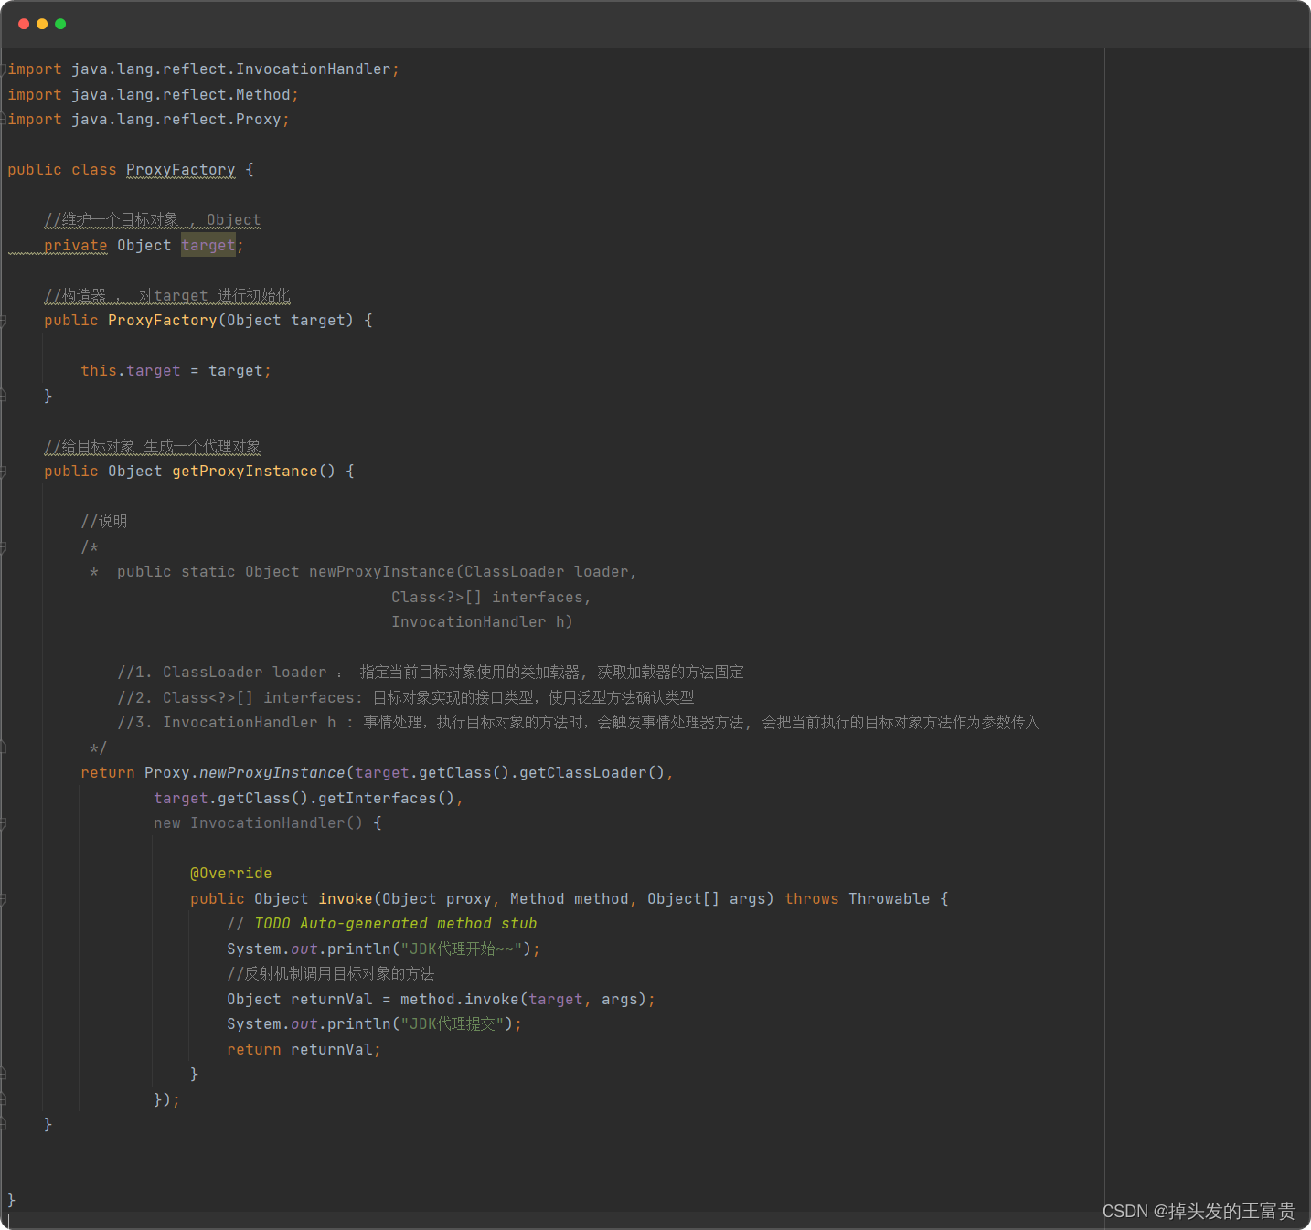The width and height of the screenshot is (1311, 1230).
Task: Collapse the imports fold marker at InvocationHandler import
Action: 3,69
